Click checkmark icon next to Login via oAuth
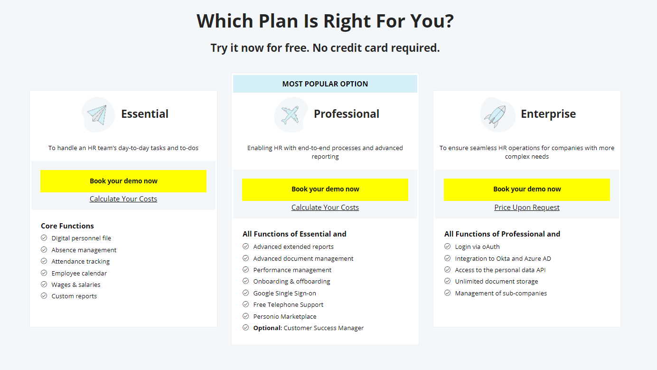The width and height of the screenshot is (657, 370). coord(448,247)
